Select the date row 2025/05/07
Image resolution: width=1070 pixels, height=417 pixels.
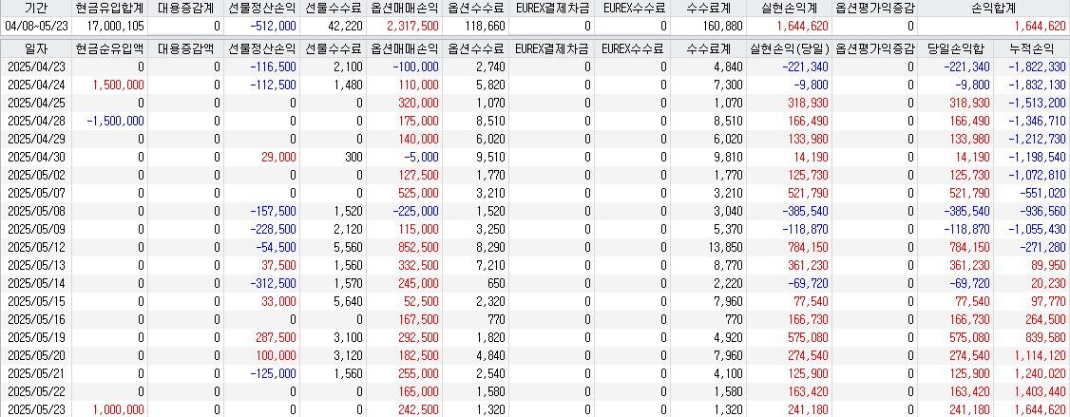click(35, 193)
